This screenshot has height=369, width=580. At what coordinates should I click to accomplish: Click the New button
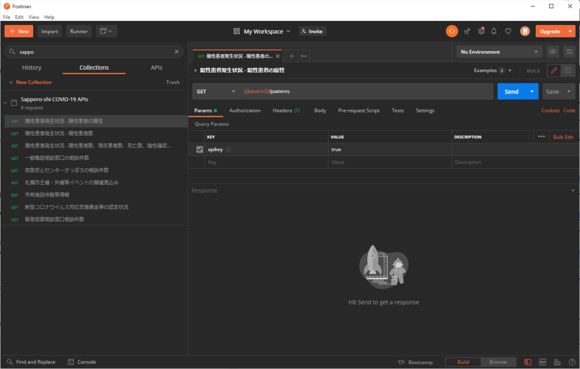point(19,31)
